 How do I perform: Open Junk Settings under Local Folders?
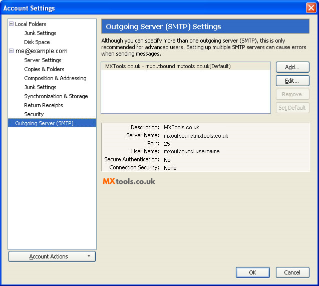tap(40, 33)
